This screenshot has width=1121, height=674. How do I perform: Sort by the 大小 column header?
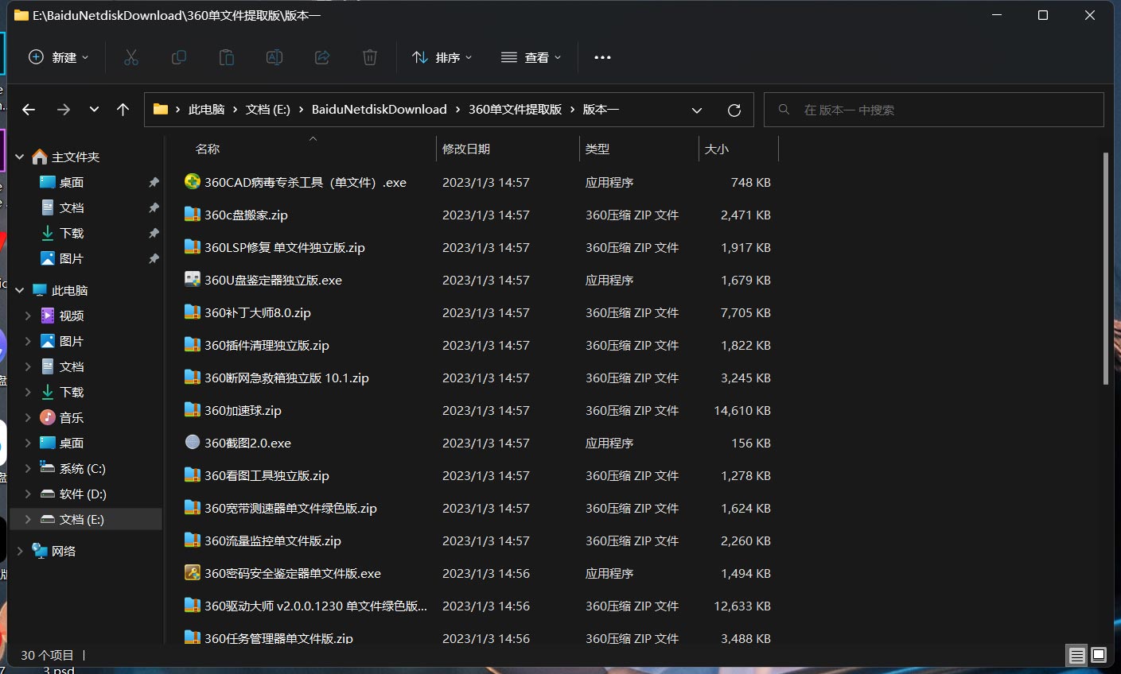point(717,149)
